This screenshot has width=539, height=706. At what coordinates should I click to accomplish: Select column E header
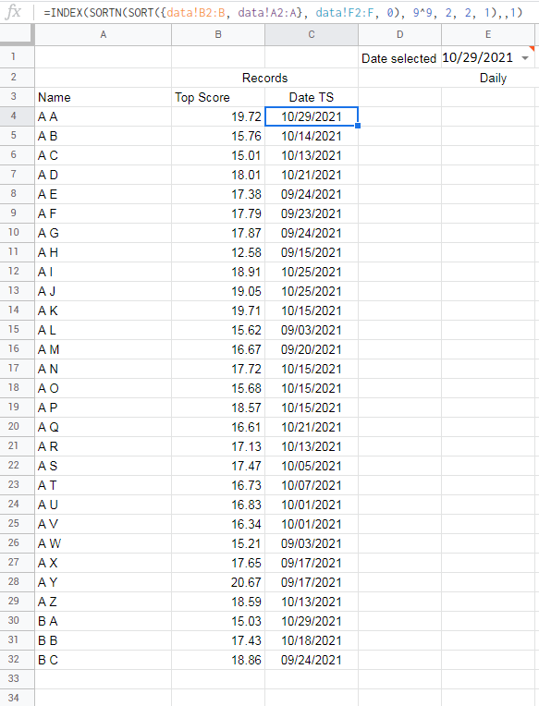[x=488, y=35]
